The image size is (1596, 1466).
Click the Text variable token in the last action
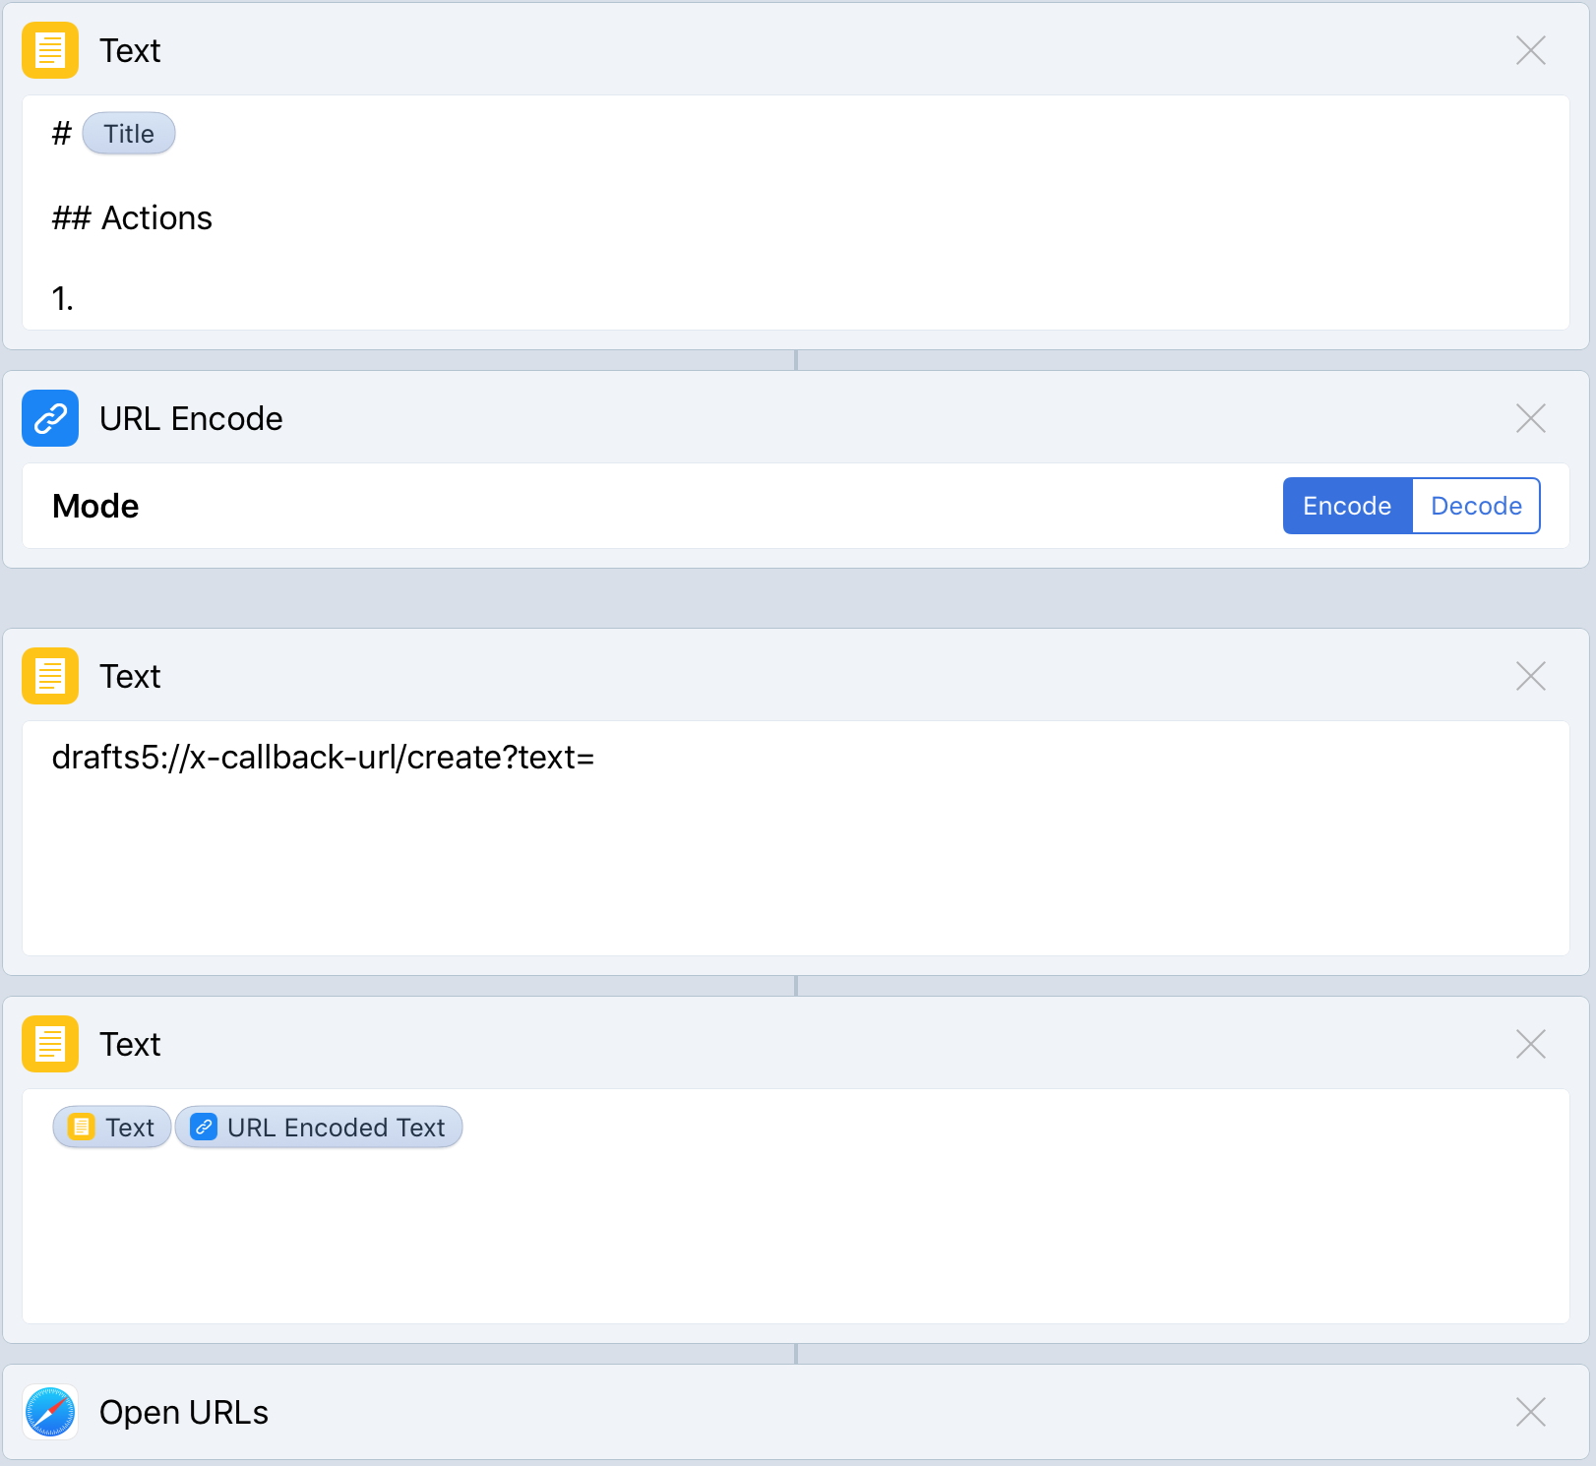coord(111,1128)
